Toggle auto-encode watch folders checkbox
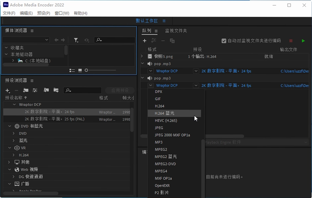 pos(224,41)
